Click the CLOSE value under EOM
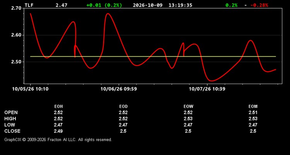The image size is (290, 155). click(x=253, y=131)
